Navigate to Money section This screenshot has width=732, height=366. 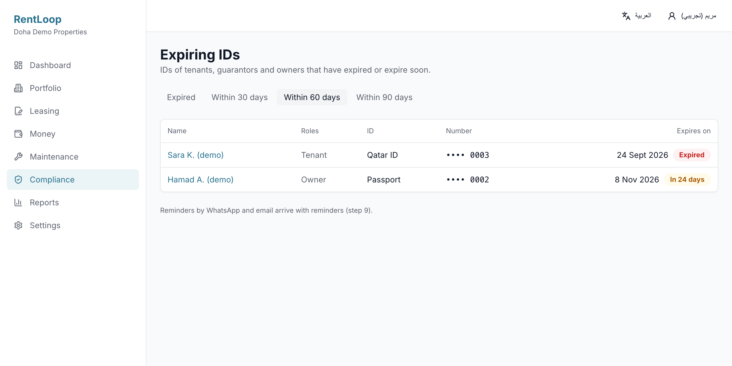(73, 134)
